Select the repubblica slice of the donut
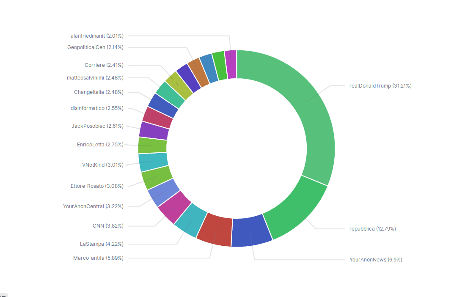Image resolution: width=473 pixels, height=297 pixels. tap(296, 208)
